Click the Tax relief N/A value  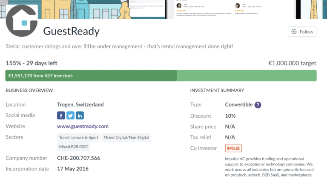[x=230, y=137]
